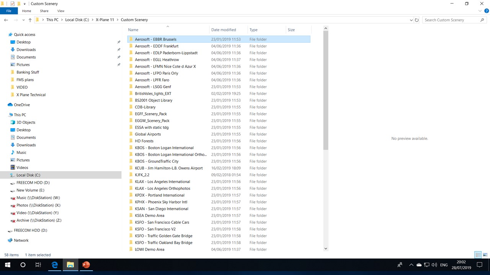The width and height of the screenshot is (490, 275).
Task: Select the KSFO - San Francisco Cable Cars folder name
Action: tap(162, 222)
